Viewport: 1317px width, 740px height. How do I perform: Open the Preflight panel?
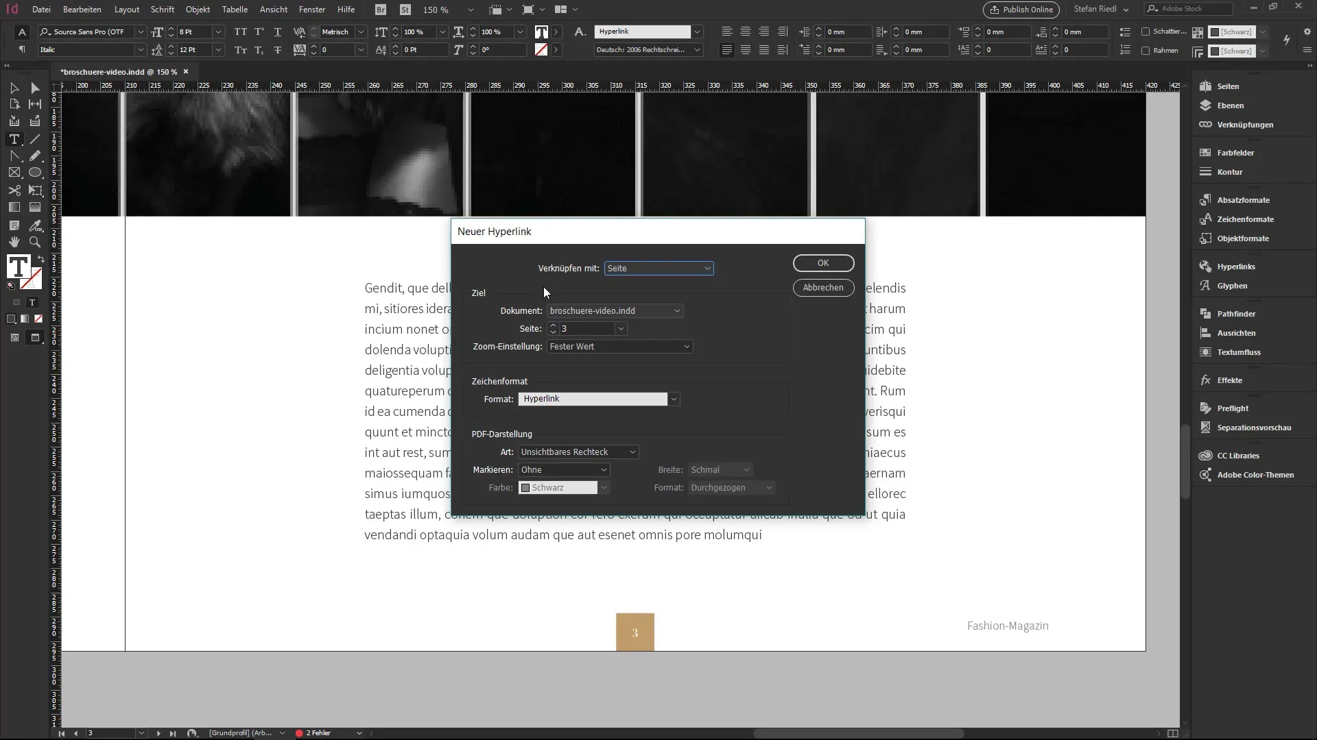[1233, 408]
